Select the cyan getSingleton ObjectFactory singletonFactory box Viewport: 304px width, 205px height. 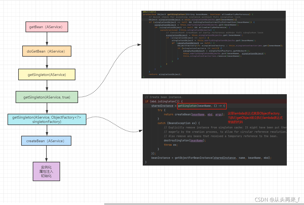pyautogui.click(x=47, y=119)
